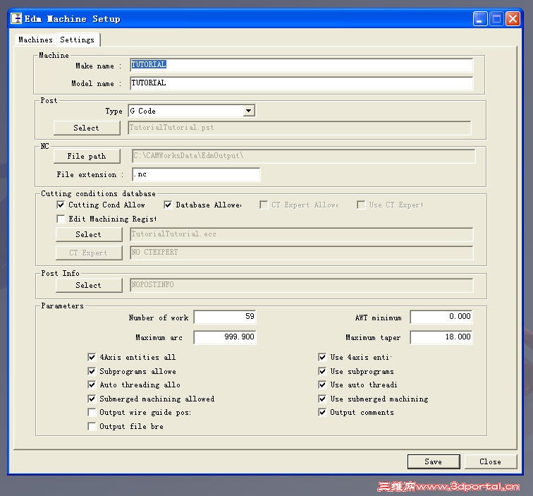Toggle the Submerged machining allowed checkbox
533x496 pixels.
coord(92,399)
